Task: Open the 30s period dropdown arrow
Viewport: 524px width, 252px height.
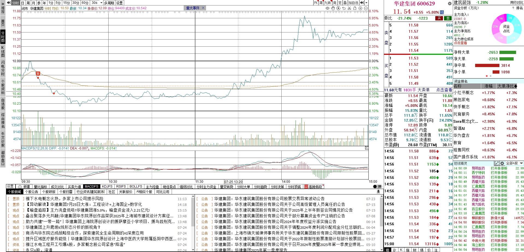Action: tap(101, 3)
